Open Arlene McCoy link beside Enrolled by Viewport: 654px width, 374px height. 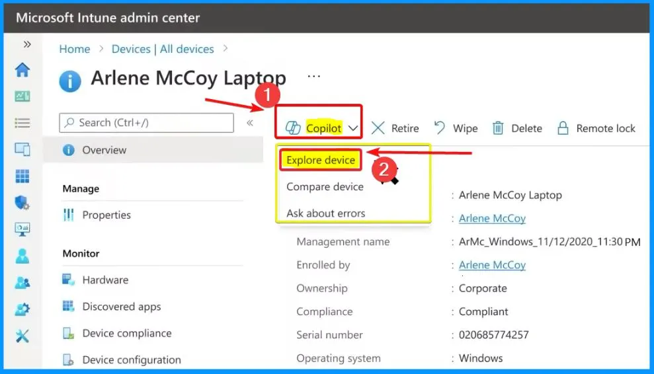pyautogui.click(x=492, y=265)
